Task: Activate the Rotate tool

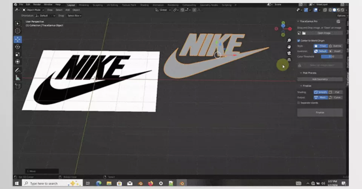Action: coord(18,47)
